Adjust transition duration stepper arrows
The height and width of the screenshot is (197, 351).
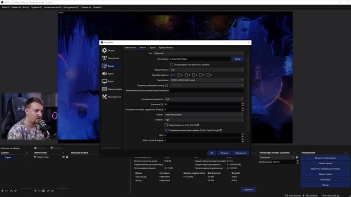point(297,162)
